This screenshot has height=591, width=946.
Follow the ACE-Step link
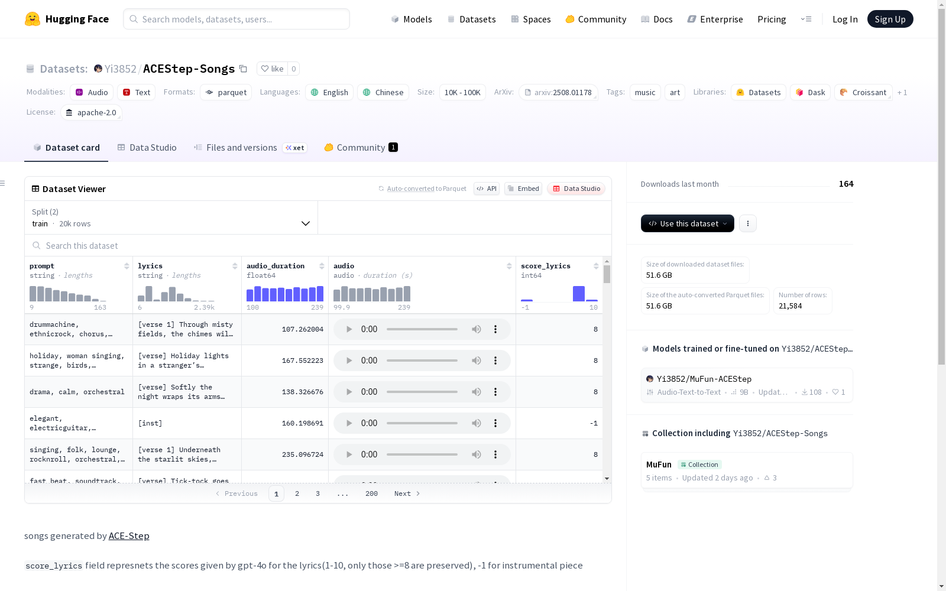point(129,535)
